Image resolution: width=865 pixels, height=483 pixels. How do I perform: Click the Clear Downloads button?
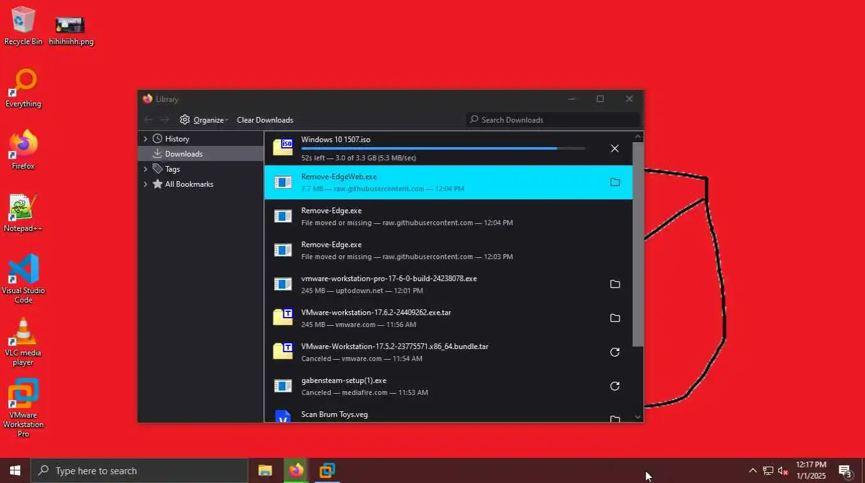[x=265, y=119]
